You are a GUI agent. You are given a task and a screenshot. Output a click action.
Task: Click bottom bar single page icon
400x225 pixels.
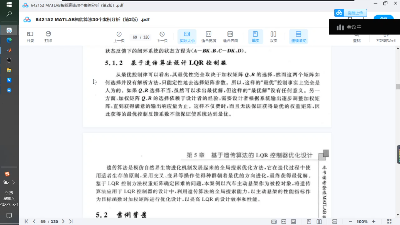coord(309,222)
